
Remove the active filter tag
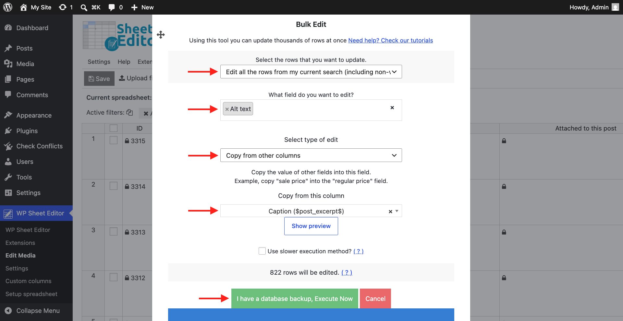(x=146, y=113)
